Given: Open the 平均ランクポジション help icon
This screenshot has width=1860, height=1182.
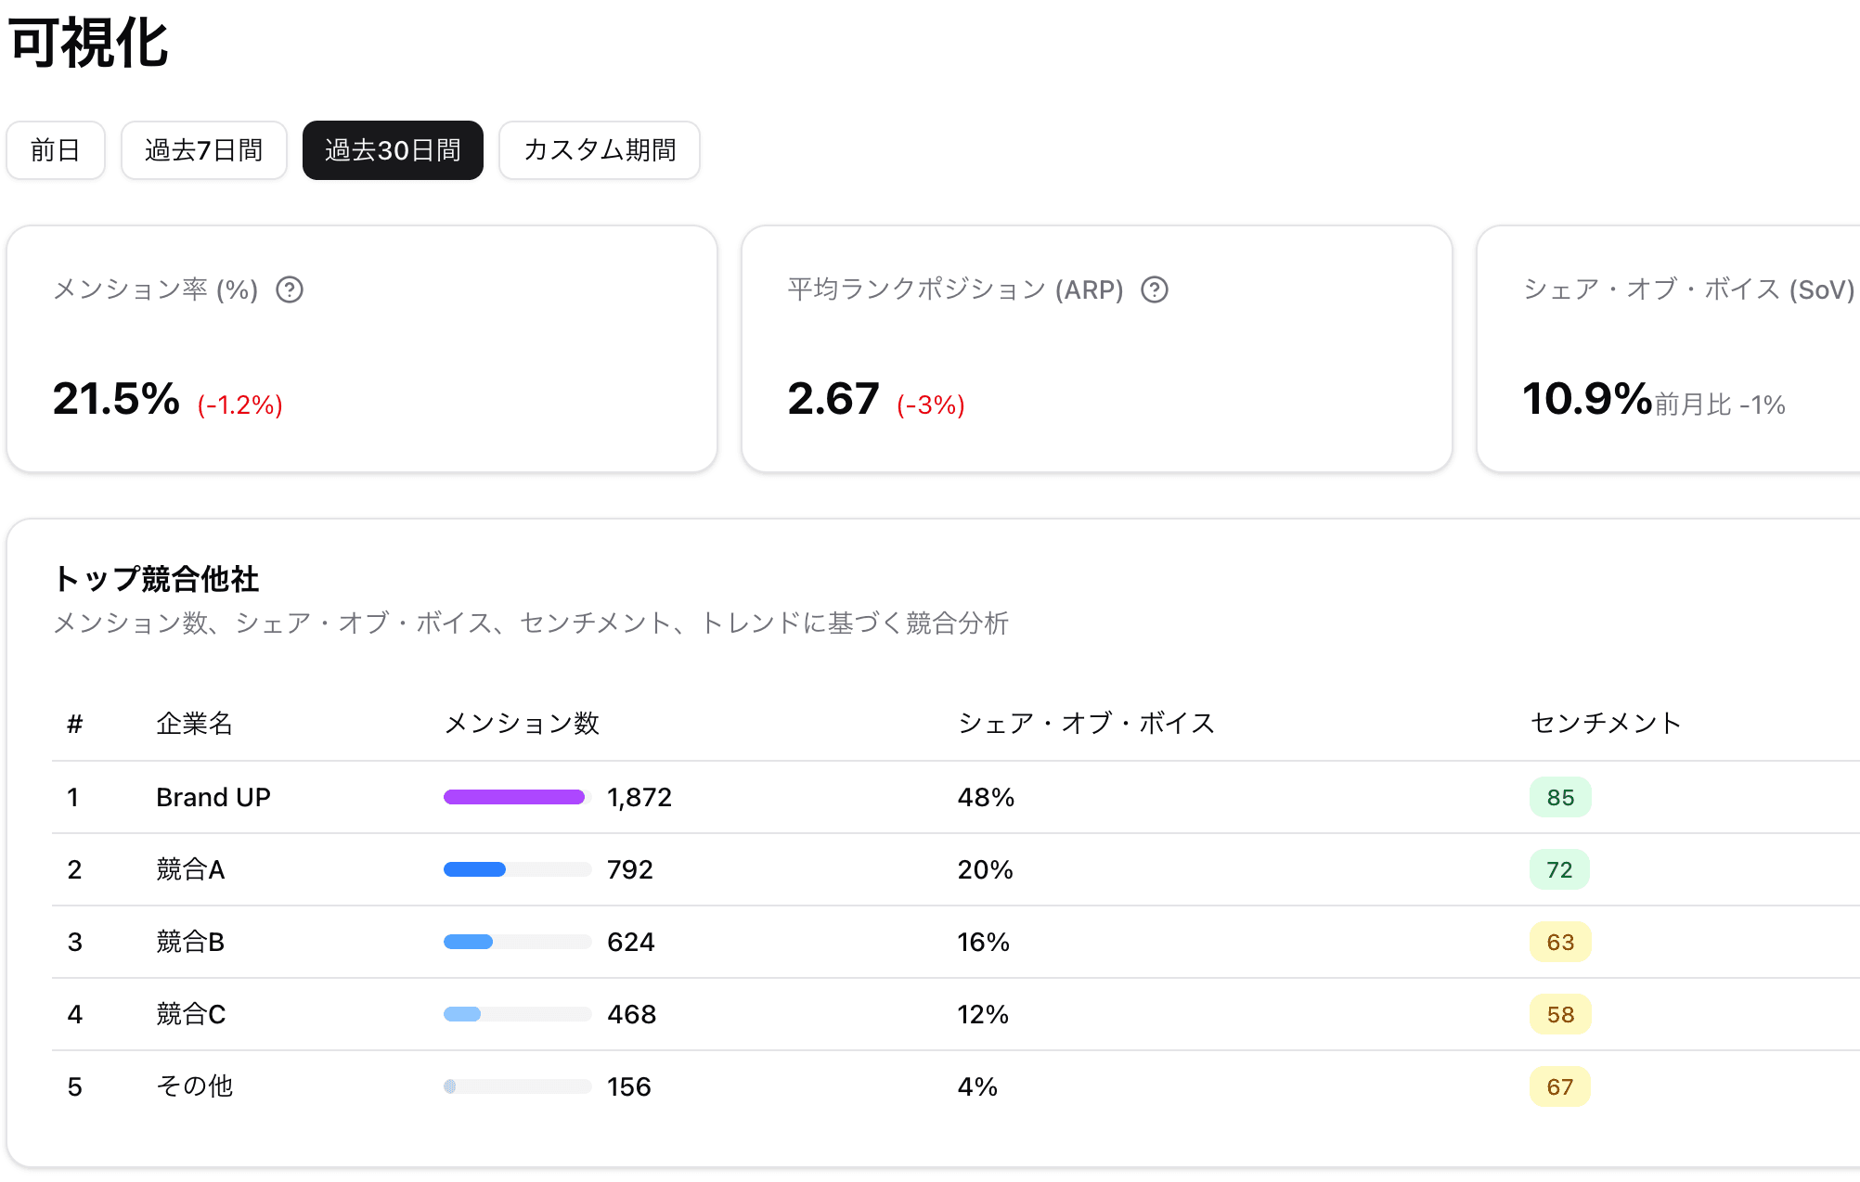Looking at the screenshot, I should [x=1155, y=290].
